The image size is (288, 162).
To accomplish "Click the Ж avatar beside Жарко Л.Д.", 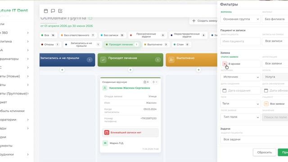I will (x=105, y=143).
